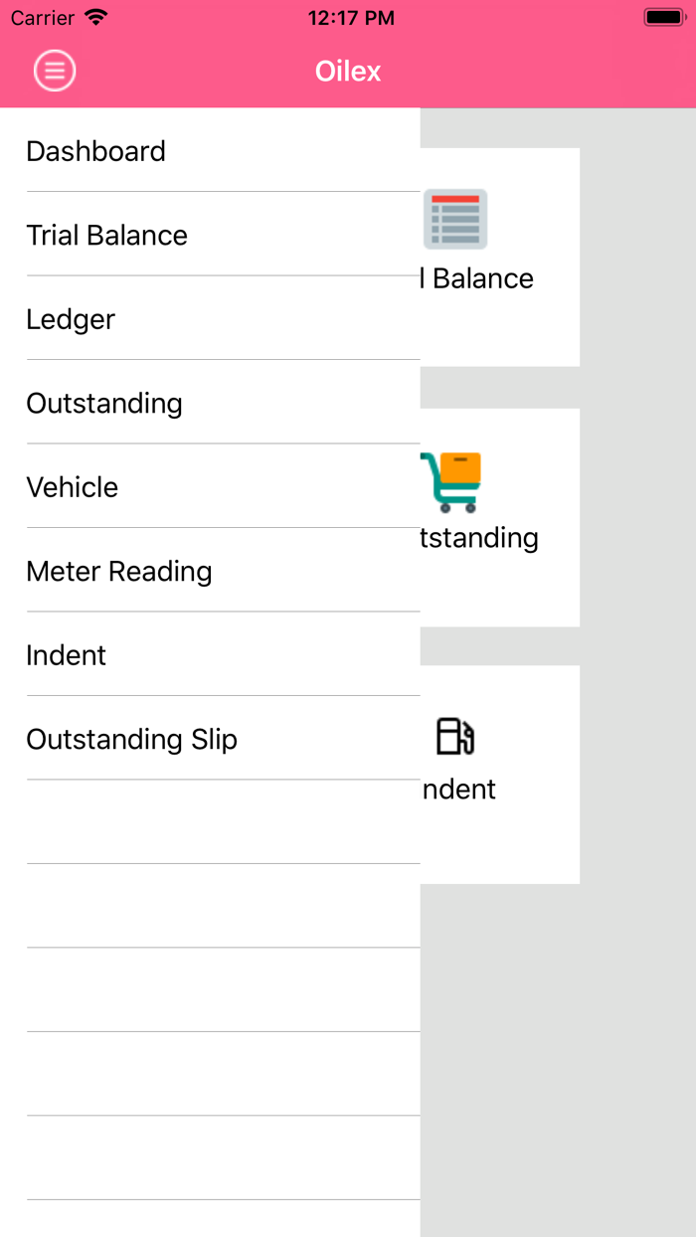Image resolution: width=696 pixels, height=1237 pixels.
Task: Select Trial Balance in side menu
Action: [x=107, y=236]
